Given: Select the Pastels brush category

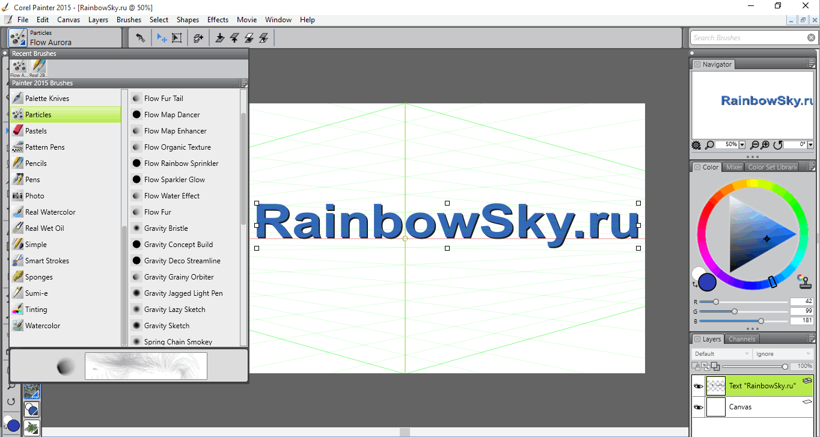Looking at the screenshot, I should coord(66,131).
